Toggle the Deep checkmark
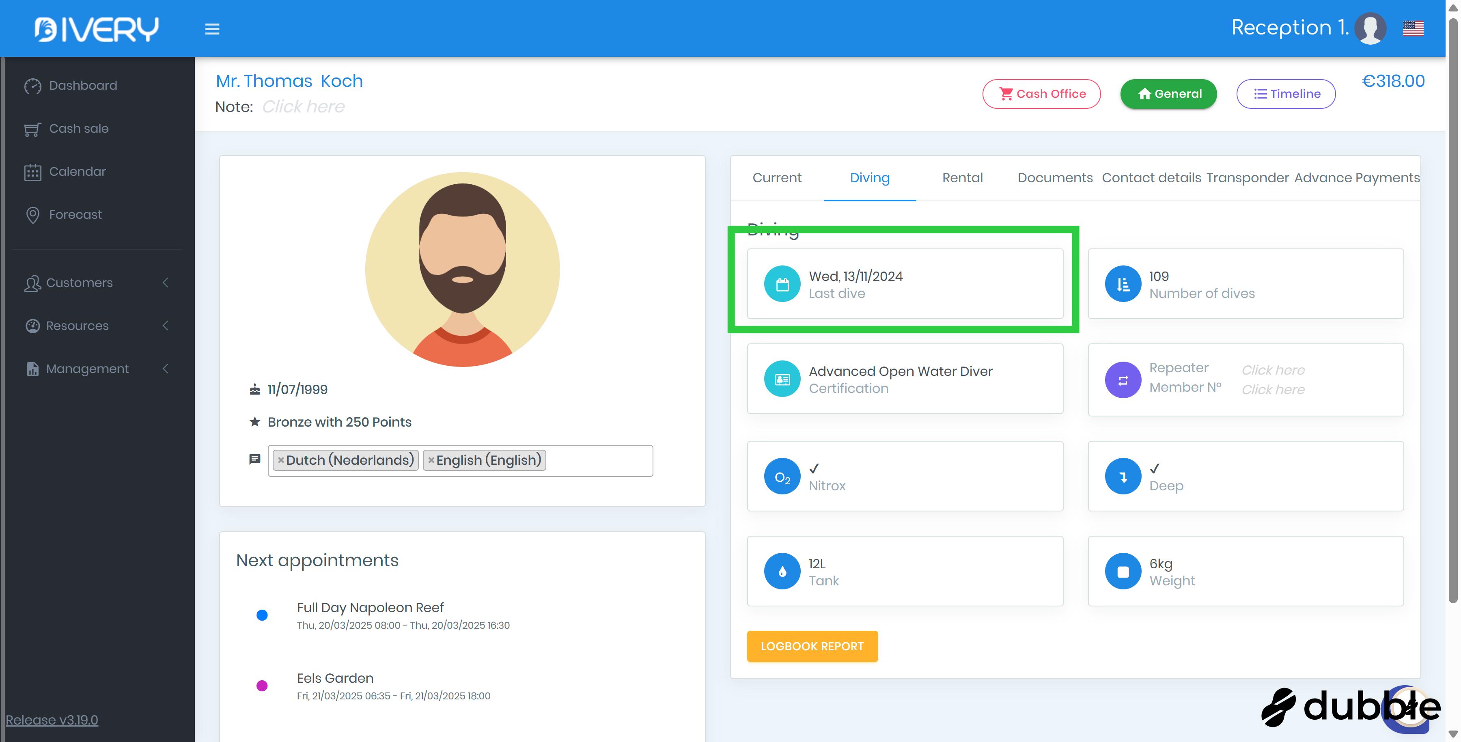 coord(1154,468)
